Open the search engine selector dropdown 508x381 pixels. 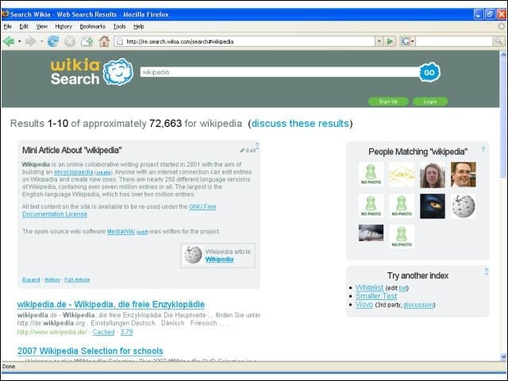pos(413,41)
